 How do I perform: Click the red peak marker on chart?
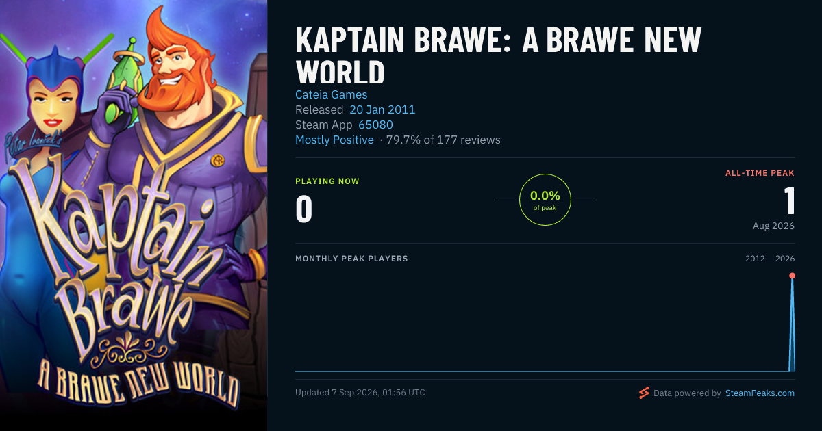pos(793,276)
